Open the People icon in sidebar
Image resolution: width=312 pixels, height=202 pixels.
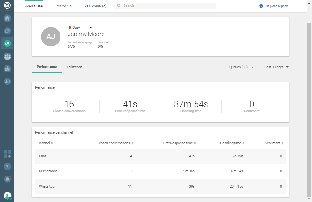point(7,56)
